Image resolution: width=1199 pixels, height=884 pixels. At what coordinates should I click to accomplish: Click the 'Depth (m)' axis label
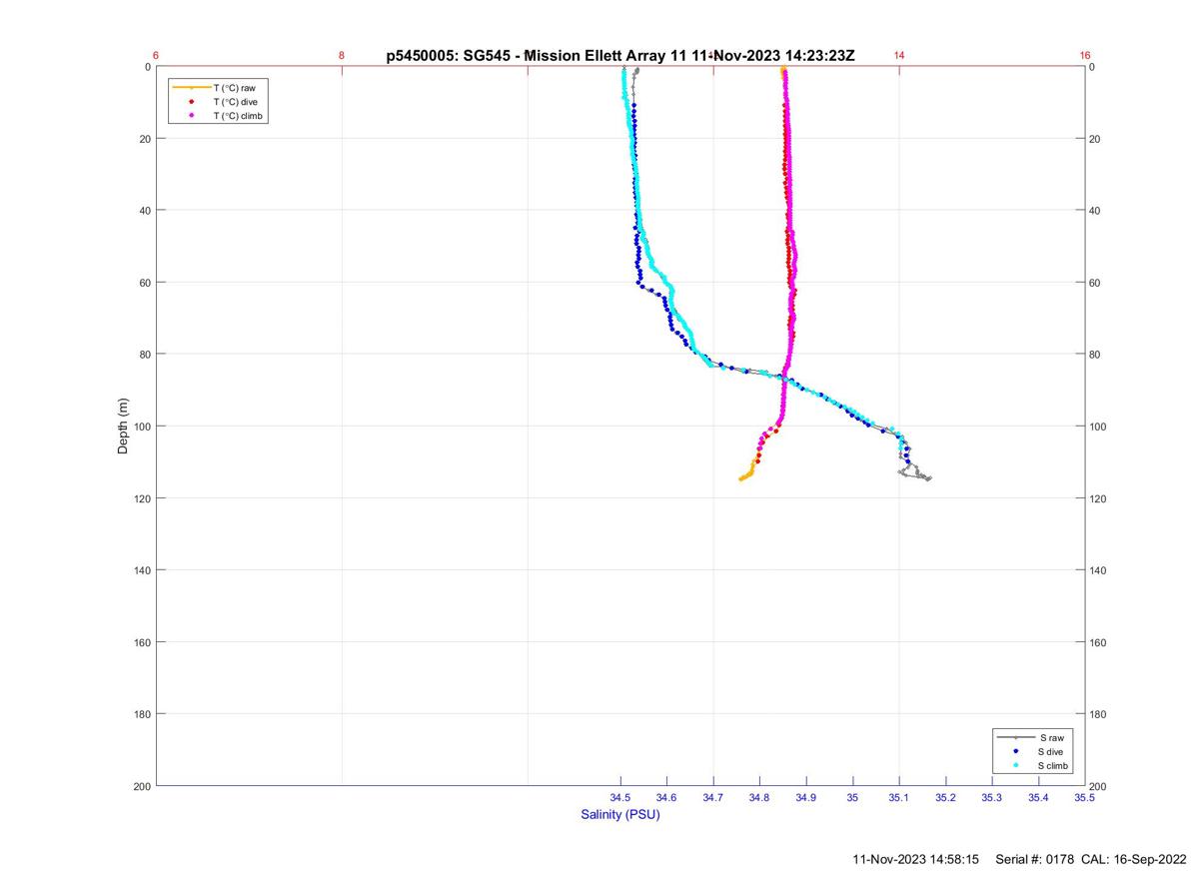(124, 427)
